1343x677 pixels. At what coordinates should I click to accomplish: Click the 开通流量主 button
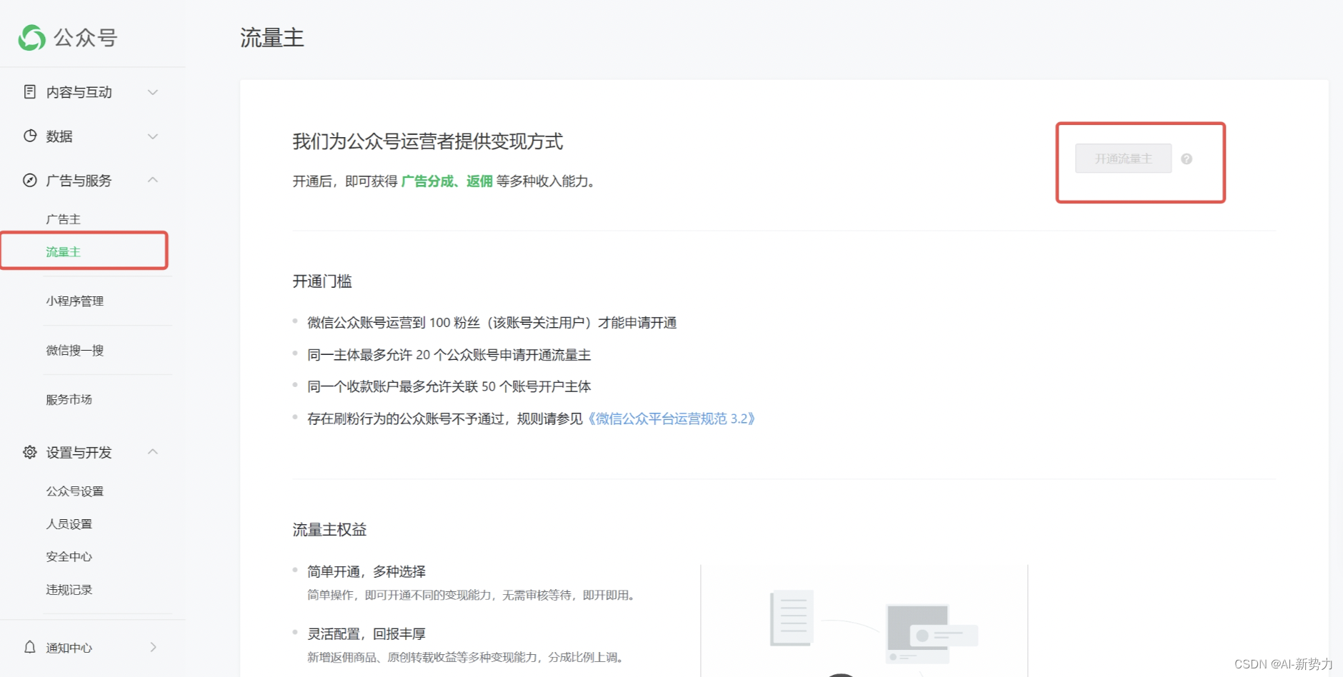1123,159
